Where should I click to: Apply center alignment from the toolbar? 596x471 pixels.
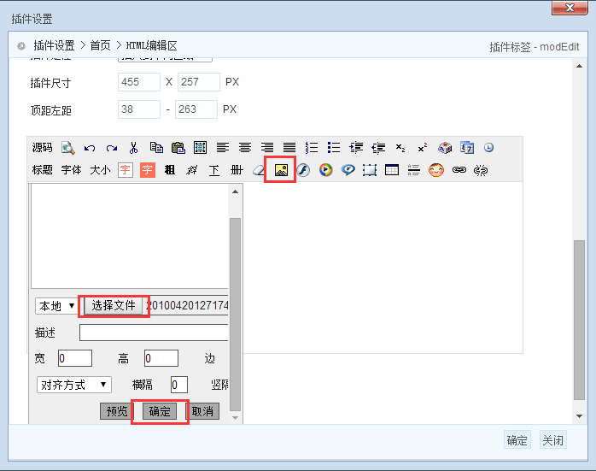tap(245, 147)
